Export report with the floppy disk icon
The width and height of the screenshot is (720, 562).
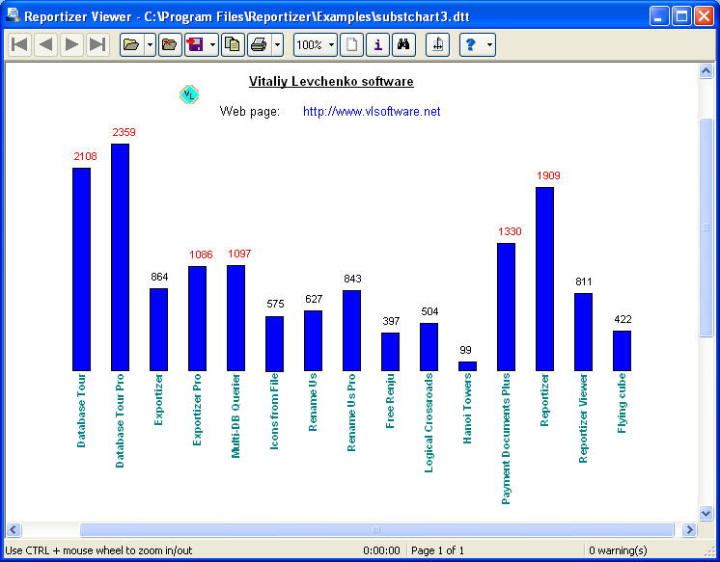pos(196,45)
